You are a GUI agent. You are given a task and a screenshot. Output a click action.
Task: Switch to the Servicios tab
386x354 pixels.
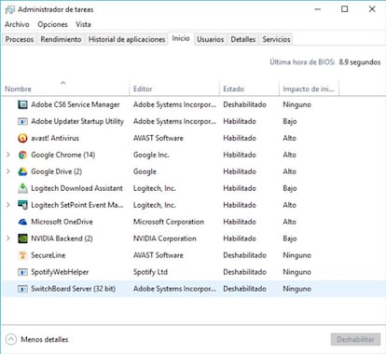pyautogui.click(x=276, y=39)
